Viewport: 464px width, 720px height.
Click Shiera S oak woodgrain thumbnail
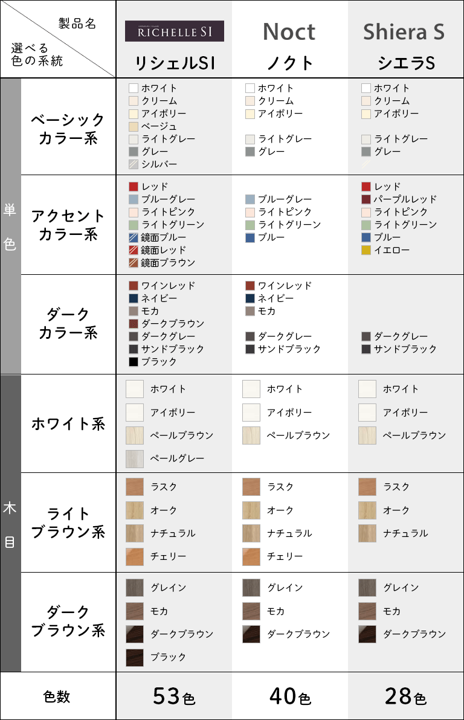(x=367, y=510)
